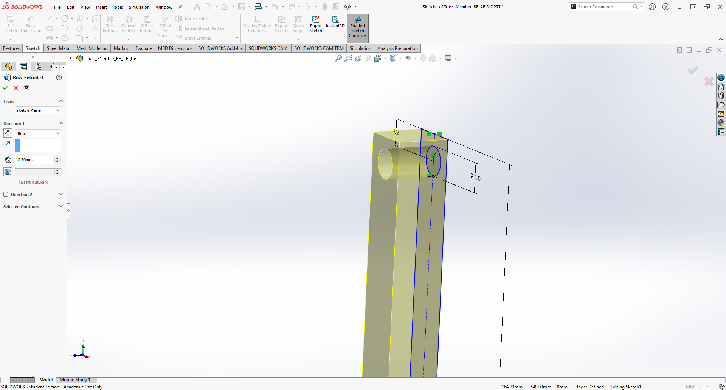
Task: Toggle Instant2D mode
Action: [335, 22]
